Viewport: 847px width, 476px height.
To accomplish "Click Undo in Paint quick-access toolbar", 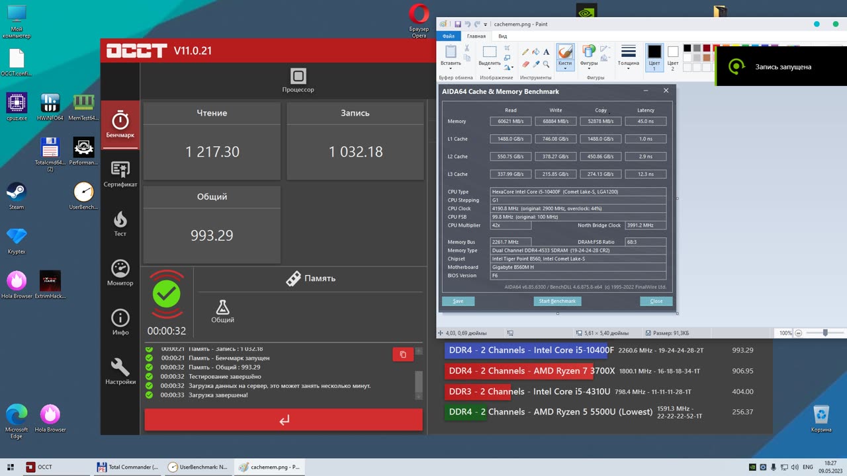I will tap(467, 24).
